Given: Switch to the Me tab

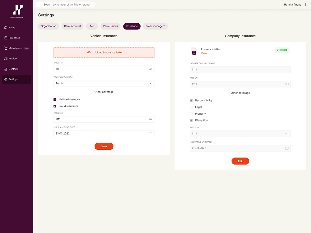Looking at the screenshot, I should [92, 26].
